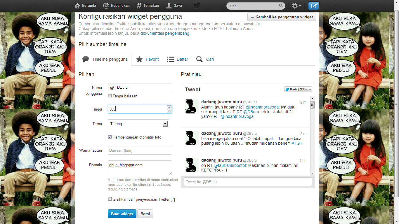This screenshot has height=224, width=399.
Task: Click the preview timeline scrollbar down arrow
Action: click(x=313, y=173)
